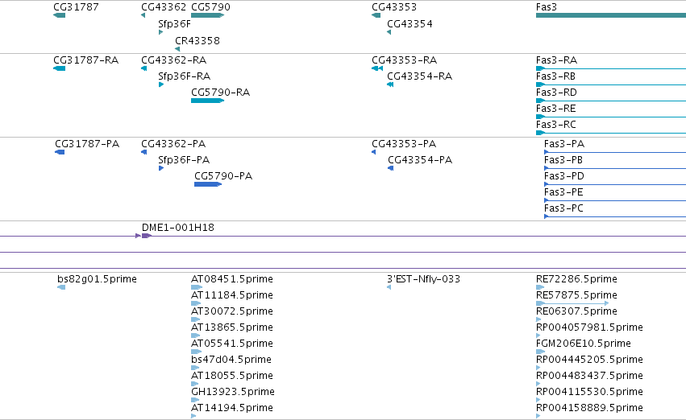Screen dimensions: 686x420
Task: Click the Sfp36F-PA label
Action: click(184, 160)
